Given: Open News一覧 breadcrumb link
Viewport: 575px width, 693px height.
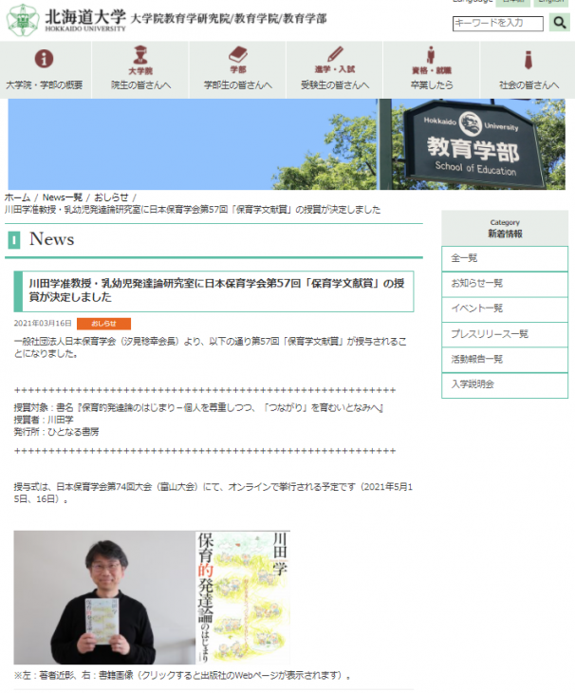Looking at the screenshot, I should tap(63, 197).
